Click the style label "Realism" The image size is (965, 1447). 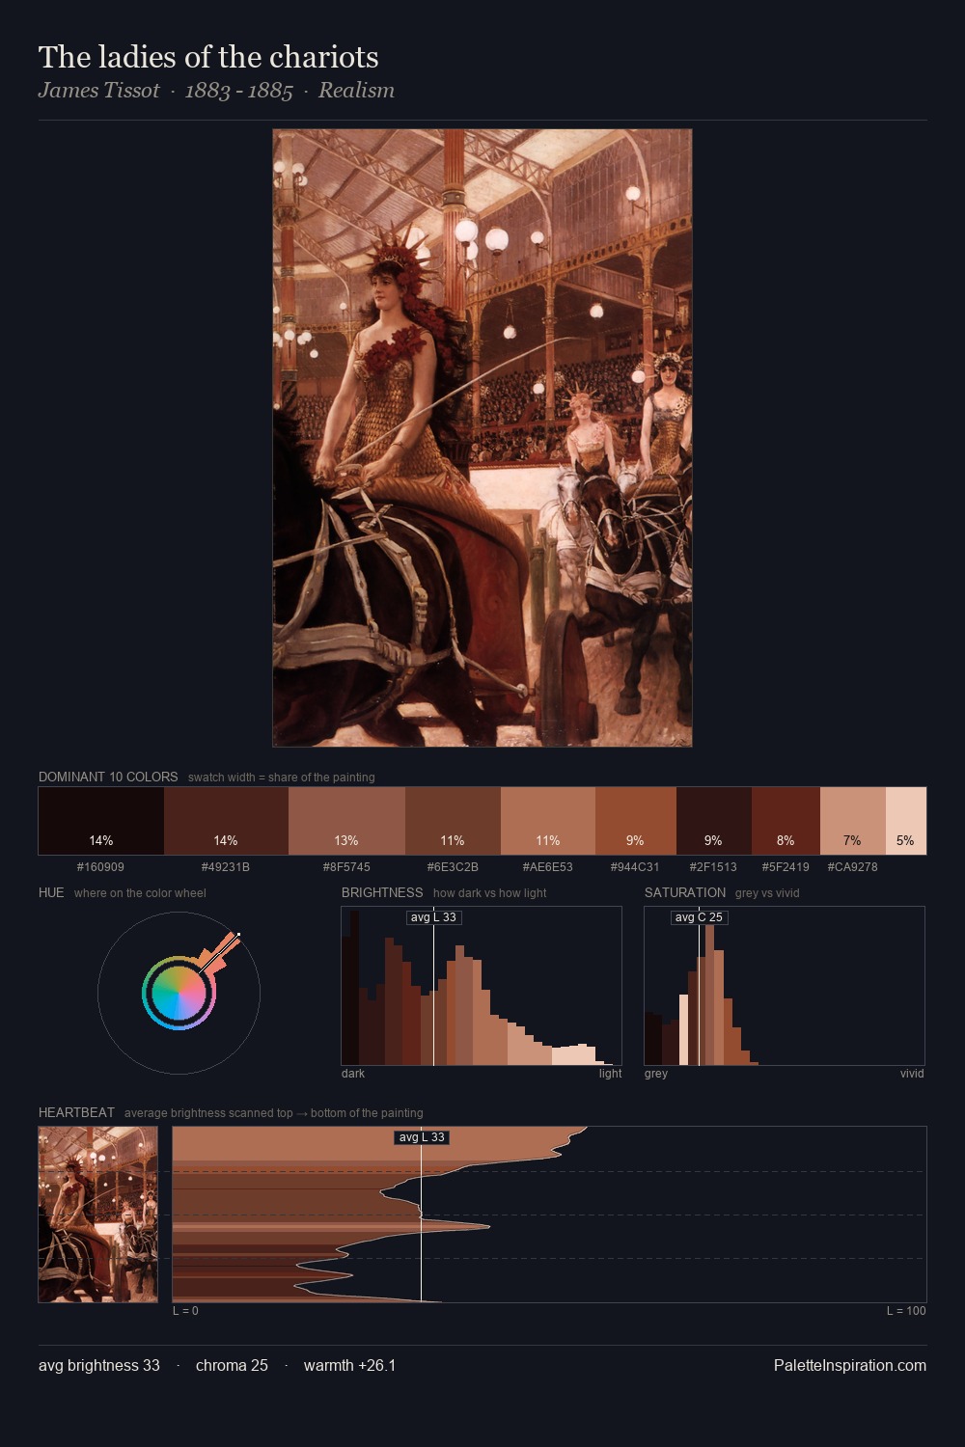tap(356, 91)
